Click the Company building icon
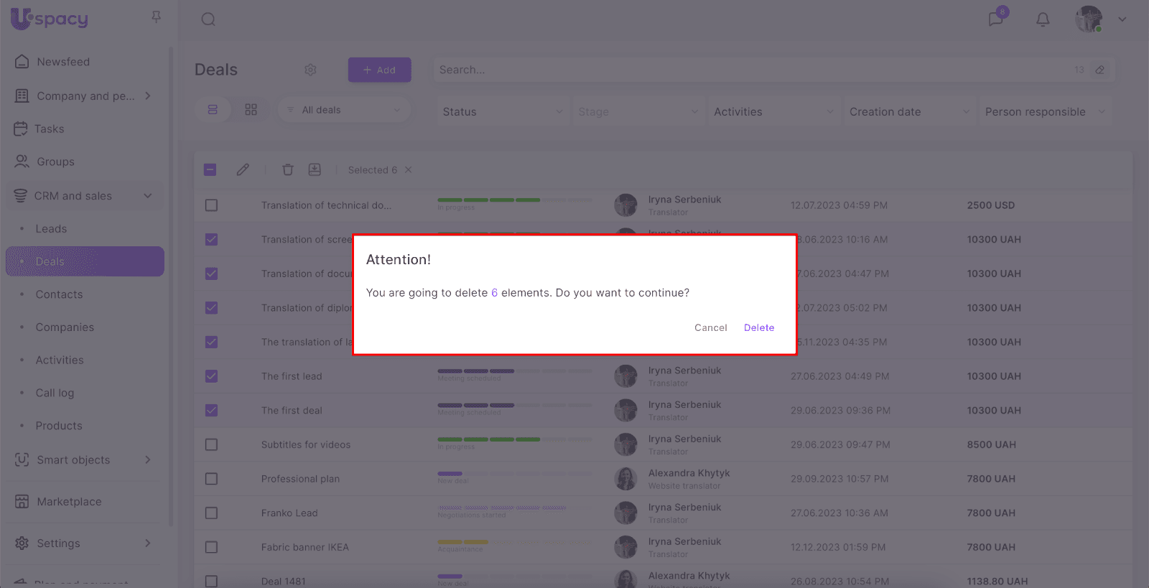The height and width of the screenshot is (588, 1149). pyautogui.click(x=22, y=95)
